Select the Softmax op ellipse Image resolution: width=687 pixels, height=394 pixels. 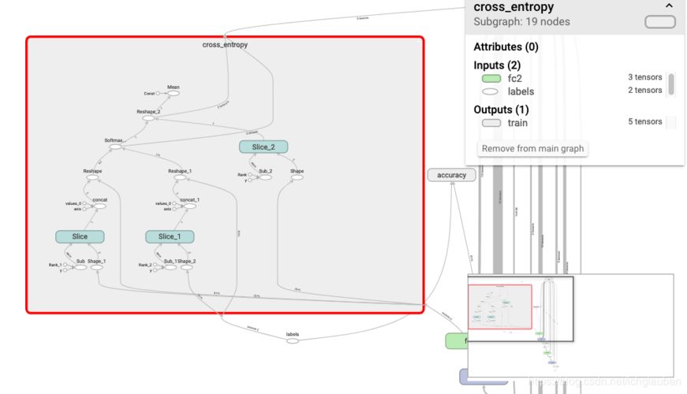click(115, 147)
